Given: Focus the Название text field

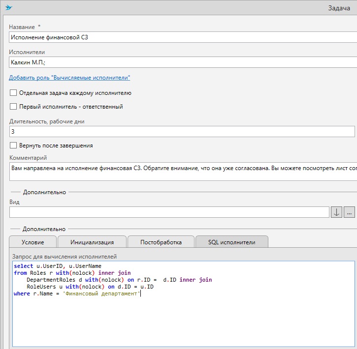Looking at the screenshot, I should pyautogui.click(x=182, y=37).
